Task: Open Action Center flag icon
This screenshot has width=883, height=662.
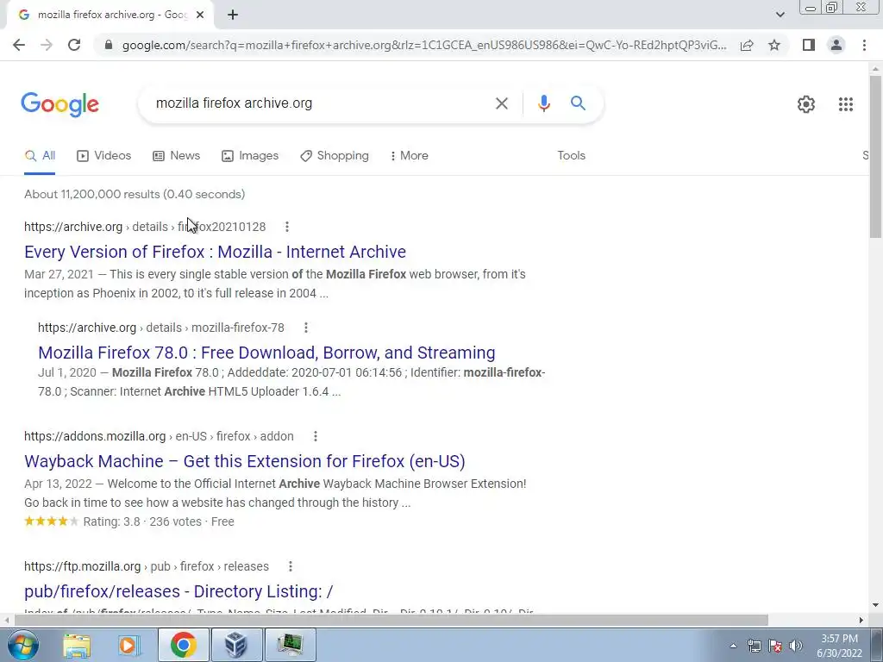Action: point(775,646)
